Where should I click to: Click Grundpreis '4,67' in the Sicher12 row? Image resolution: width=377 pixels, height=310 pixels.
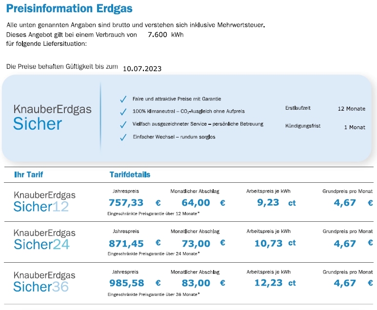(344, 203)
